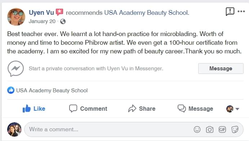
Task: Click the report feedback exclamation icon
Action: click(230, 12)
